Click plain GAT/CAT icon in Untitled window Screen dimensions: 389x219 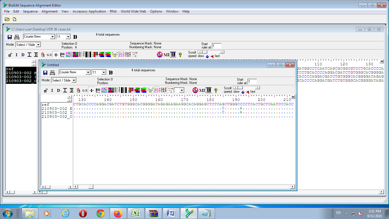pos(163,90)
